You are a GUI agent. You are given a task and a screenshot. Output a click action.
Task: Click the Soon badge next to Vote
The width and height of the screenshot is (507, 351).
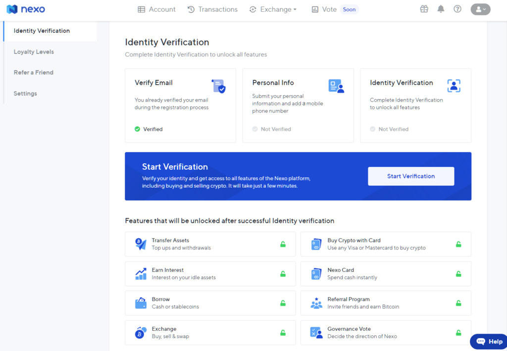[349, 9]
